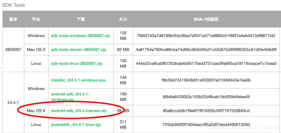
Task: Download sdk-tools-linux-3859397.zip
Action: click(x=77, y=63)
